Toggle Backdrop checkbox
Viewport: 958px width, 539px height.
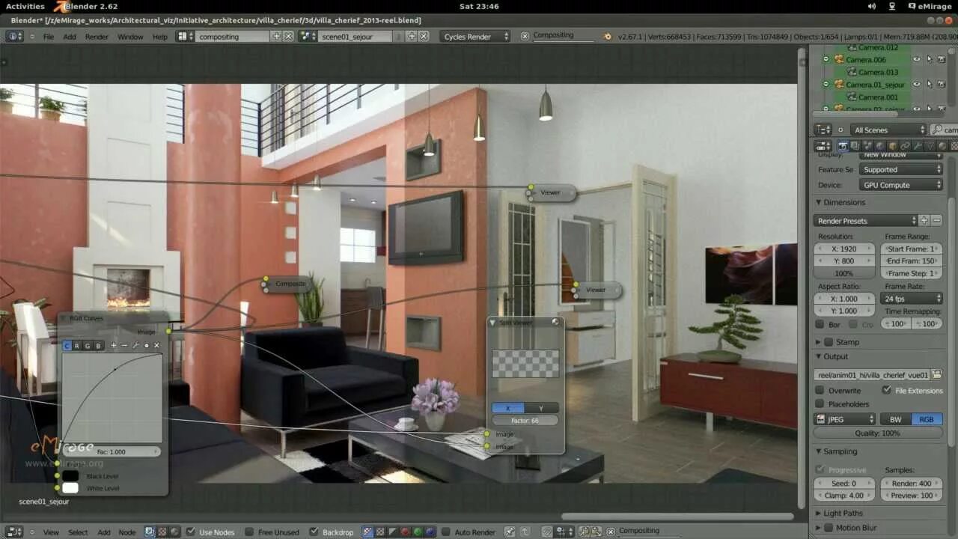click(314, 532)
